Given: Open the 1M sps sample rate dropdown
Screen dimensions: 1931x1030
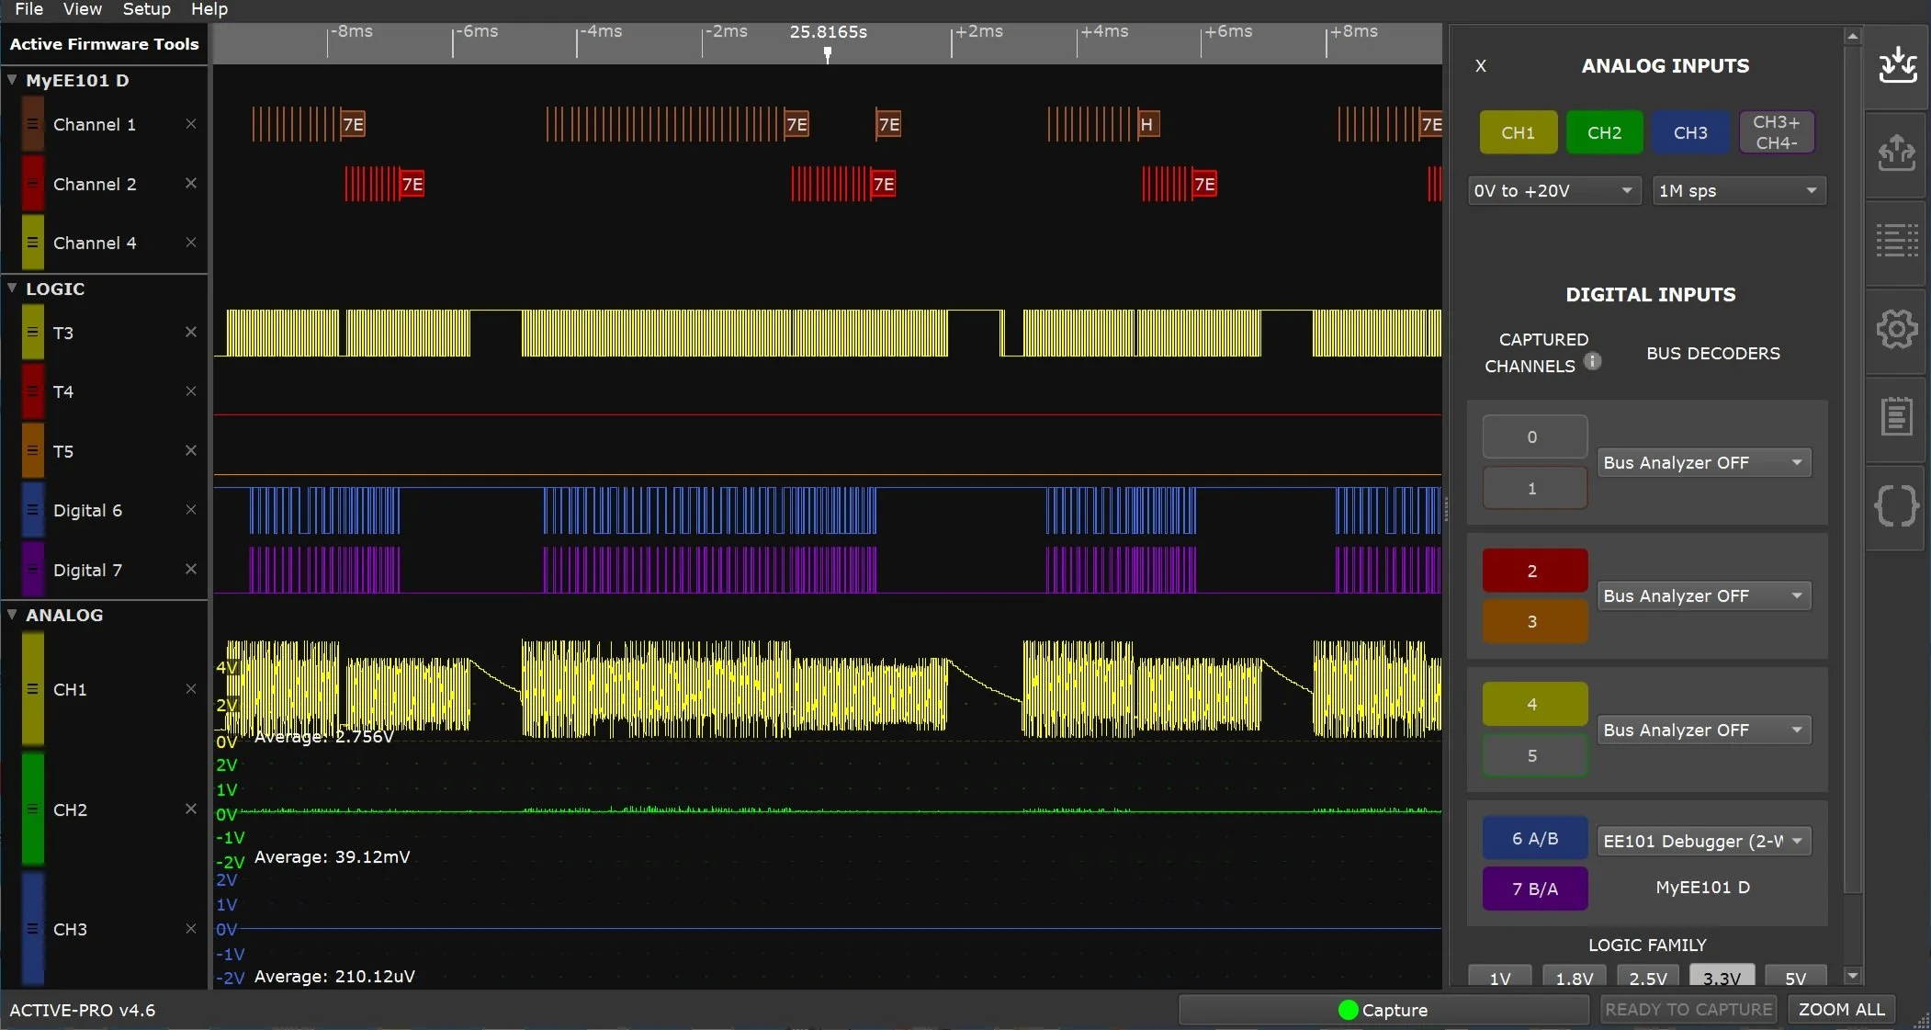Looking at the screenshot, I should [x=1738, y=190].
